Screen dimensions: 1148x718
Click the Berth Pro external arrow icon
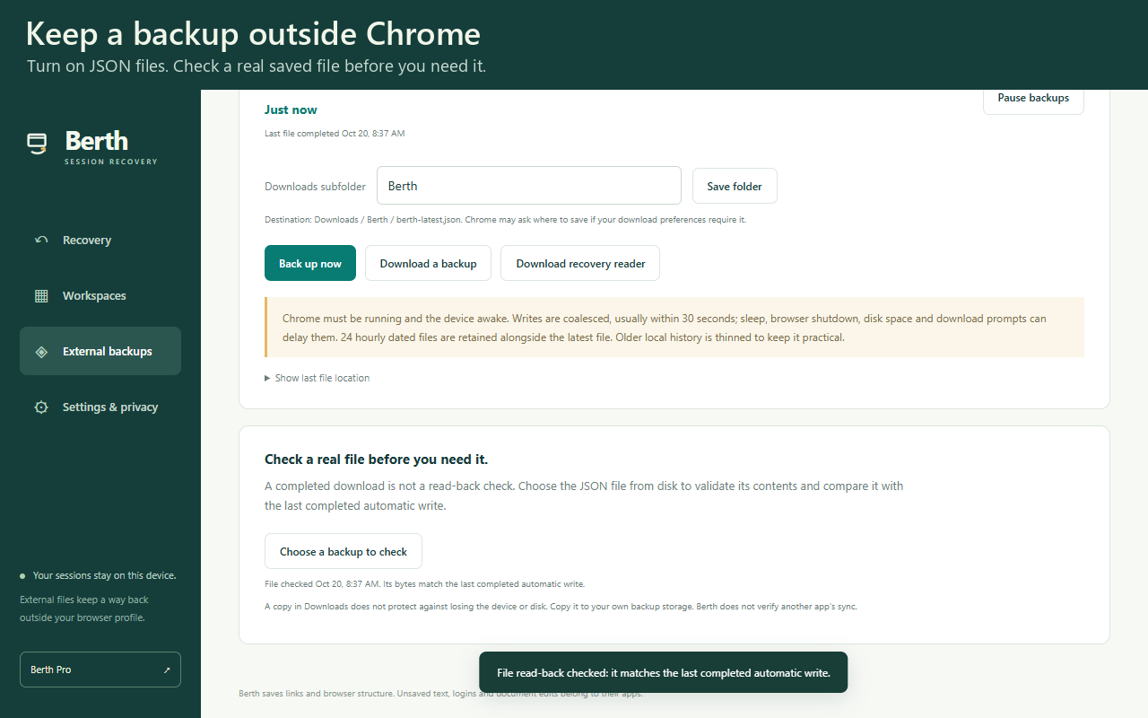click(x=166, y=670)
